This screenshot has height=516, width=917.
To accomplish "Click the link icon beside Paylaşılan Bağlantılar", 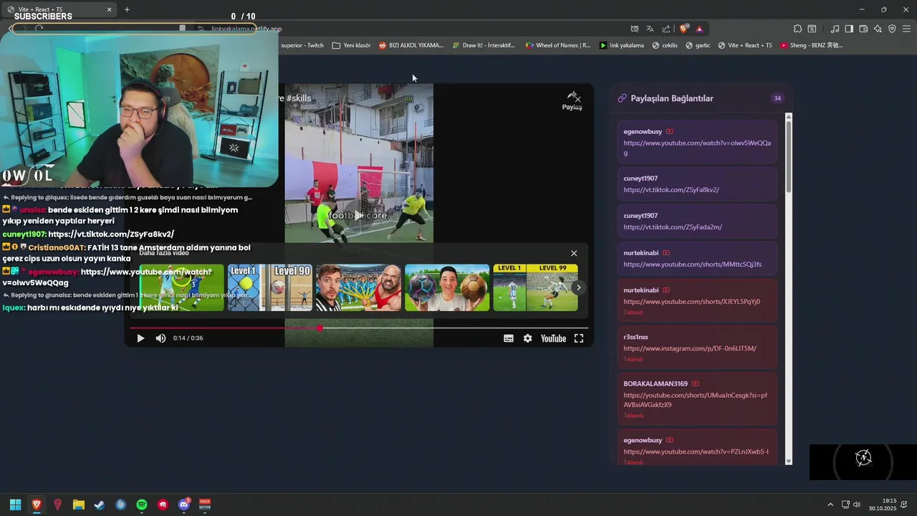I will (622, 98).
